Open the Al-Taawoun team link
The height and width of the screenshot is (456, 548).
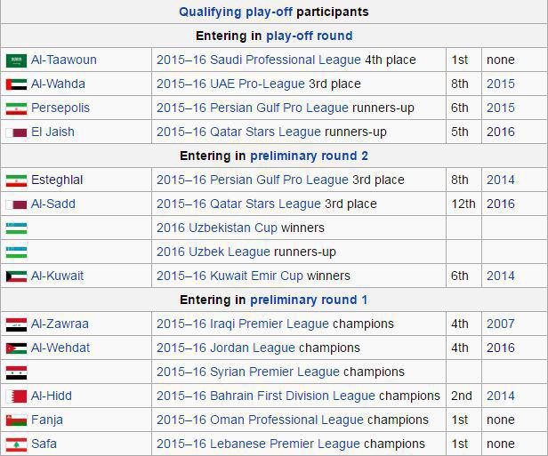tap(64, 60)
